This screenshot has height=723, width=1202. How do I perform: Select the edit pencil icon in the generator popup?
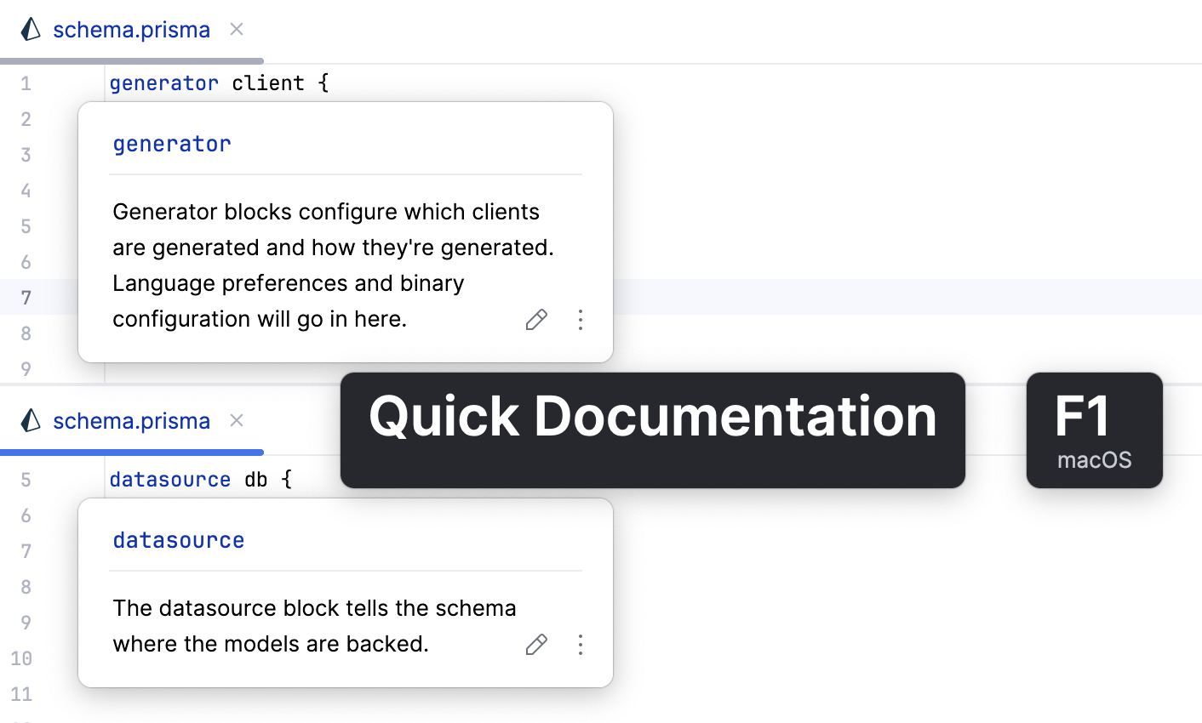pos(536,319)
